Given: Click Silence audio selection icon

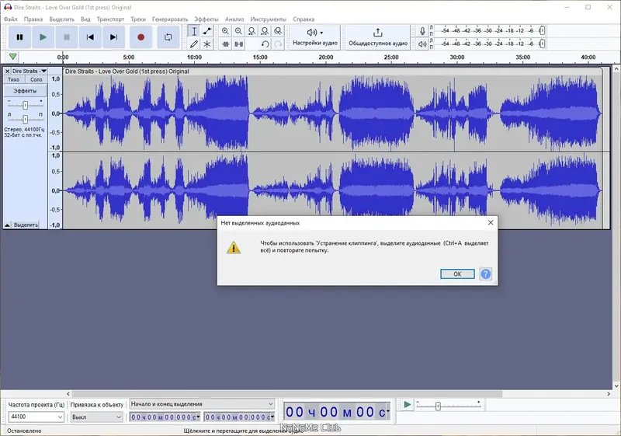Looking at the screenshot, I should coord(238,44).
